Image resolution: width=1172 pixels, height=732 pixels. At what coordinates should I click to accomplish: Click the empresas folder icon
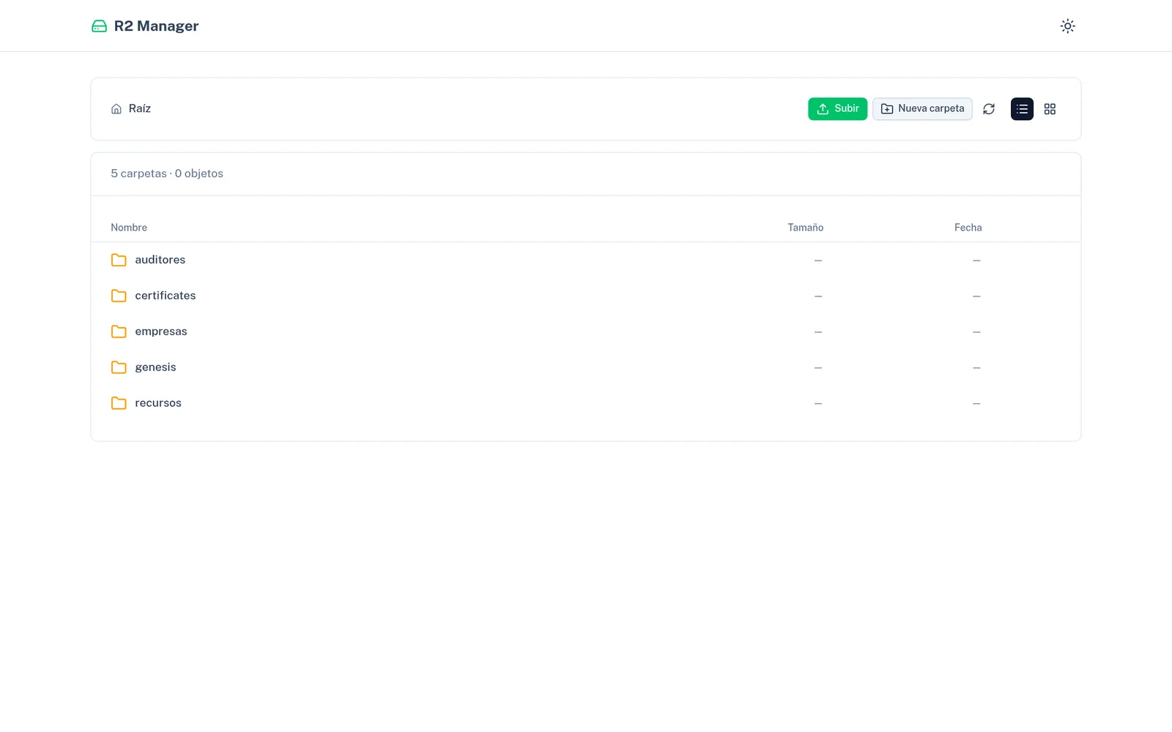pos(119,332)
